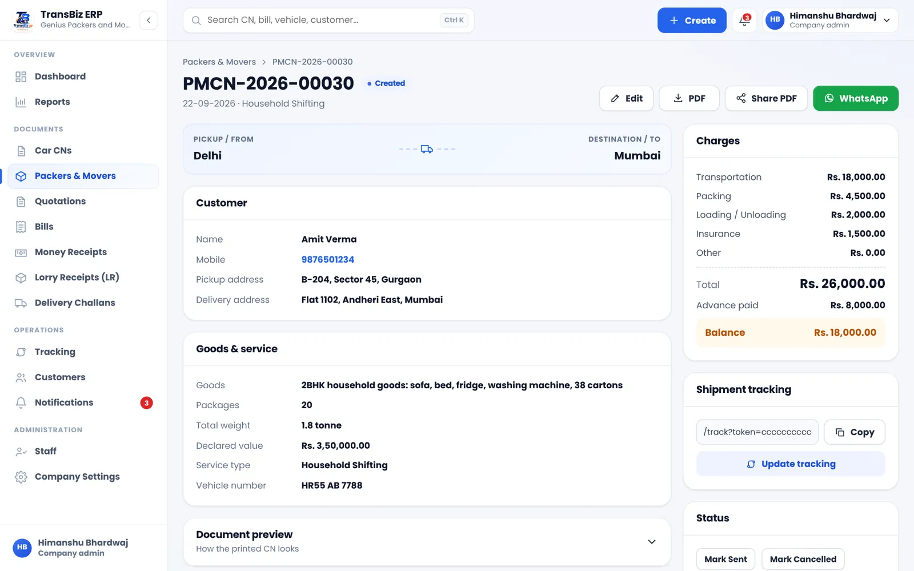
Task: Click the Update tracking button
Action: (x=791, y=464)
